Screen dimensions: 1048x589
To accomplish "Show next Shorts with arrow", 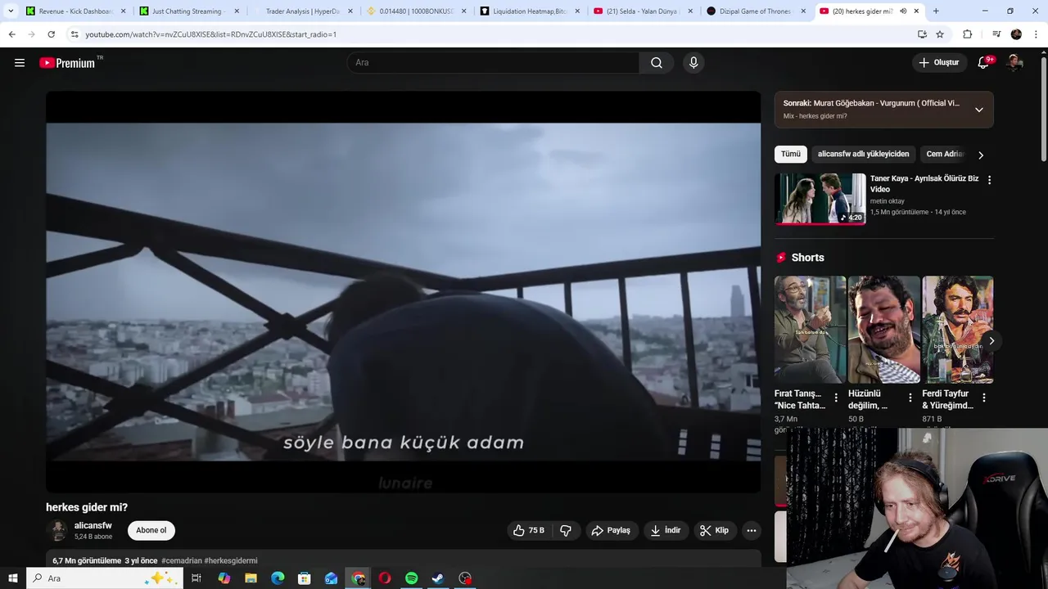I will 992,341.
